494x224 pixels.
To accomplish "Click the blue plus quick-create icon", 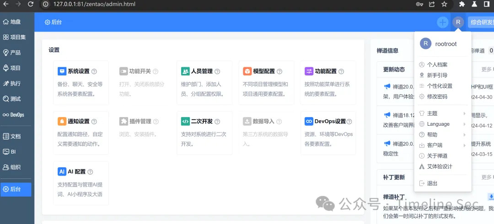I will (442, 22).
